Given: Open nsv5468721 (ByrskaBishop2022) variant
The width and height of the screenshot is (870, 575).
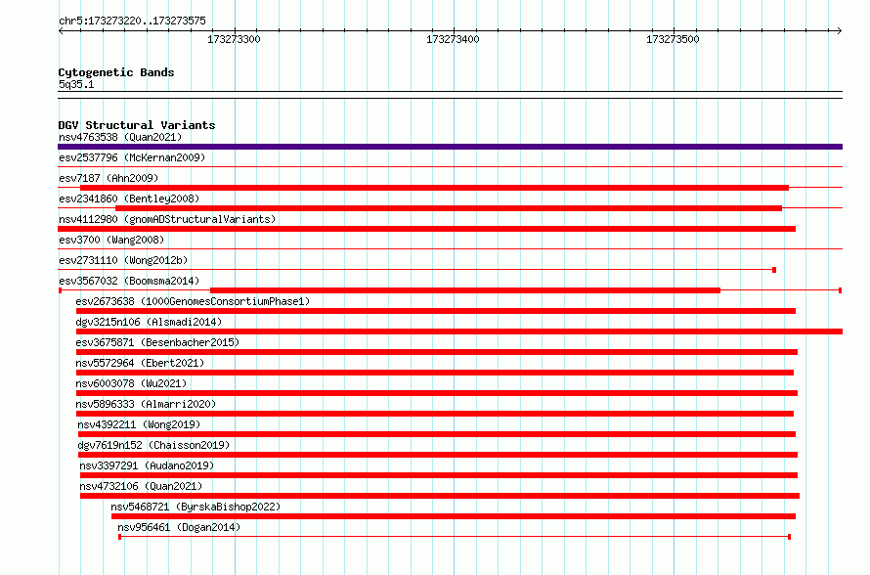Looking at the screenshot, I should (x=196, y=507).
